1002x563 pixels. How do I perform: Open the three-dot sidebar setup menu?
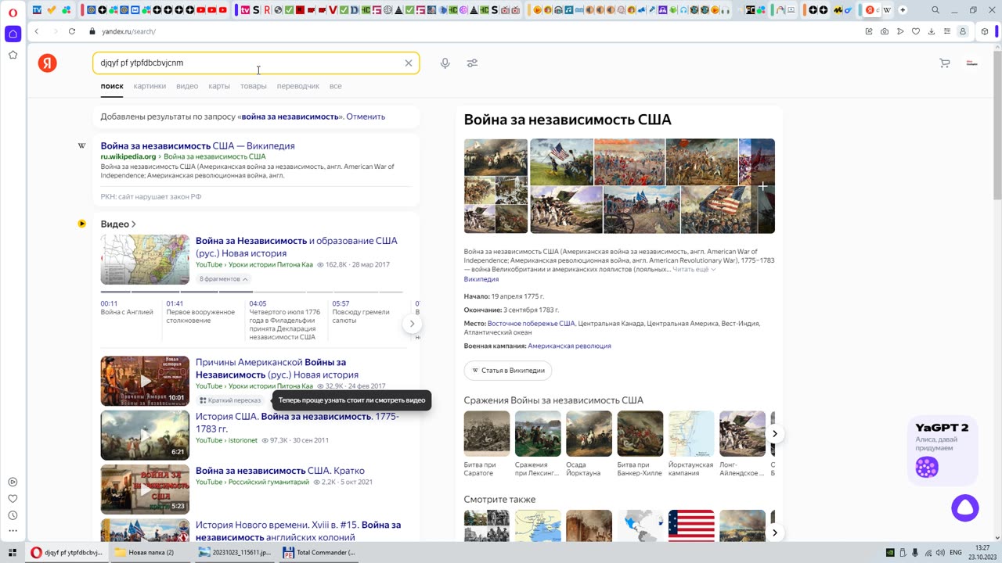tap(13, 532)
